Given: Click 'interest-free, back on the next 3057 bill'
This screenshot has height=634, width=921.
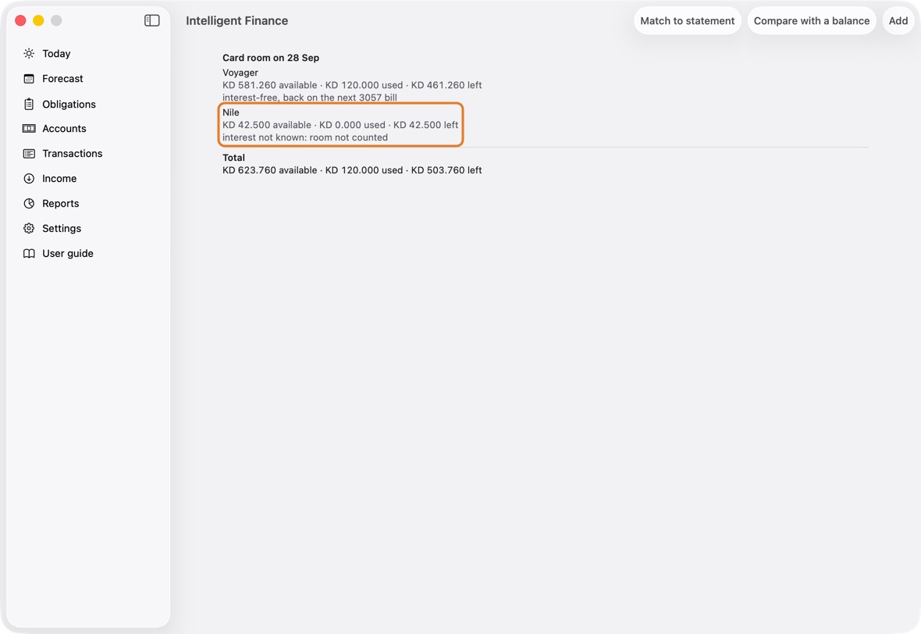Looking at the screenshot, I should tap(310, 98).
